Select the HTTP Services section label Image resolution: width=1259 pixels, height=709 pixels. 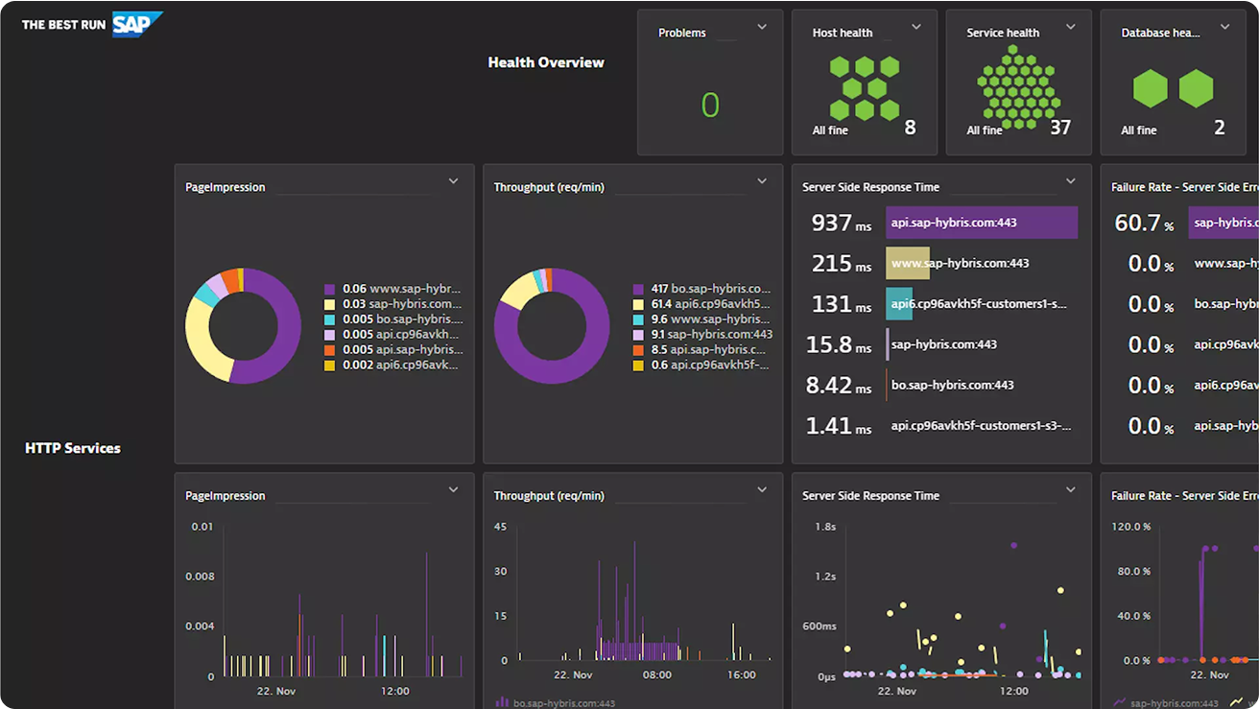pyautogui.click(x=73, y=448)
